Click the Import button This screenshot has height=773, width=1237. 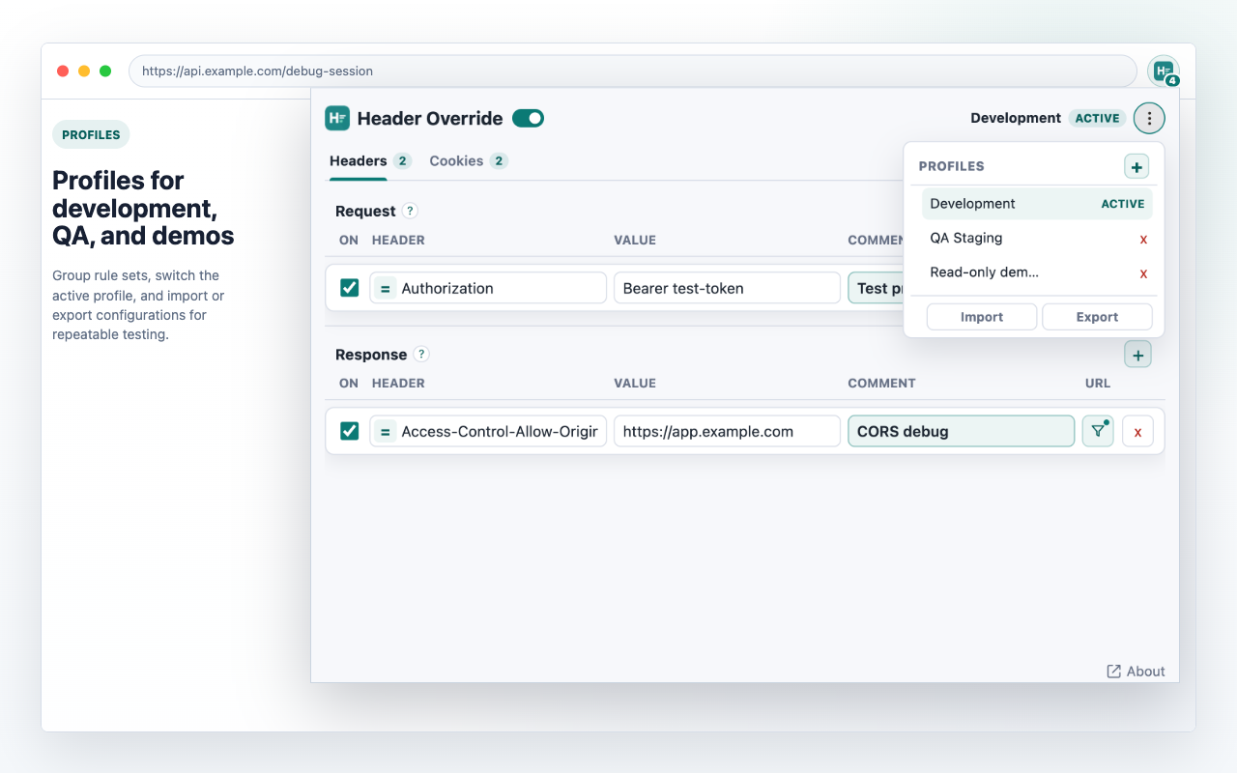[x=982, y=317]
